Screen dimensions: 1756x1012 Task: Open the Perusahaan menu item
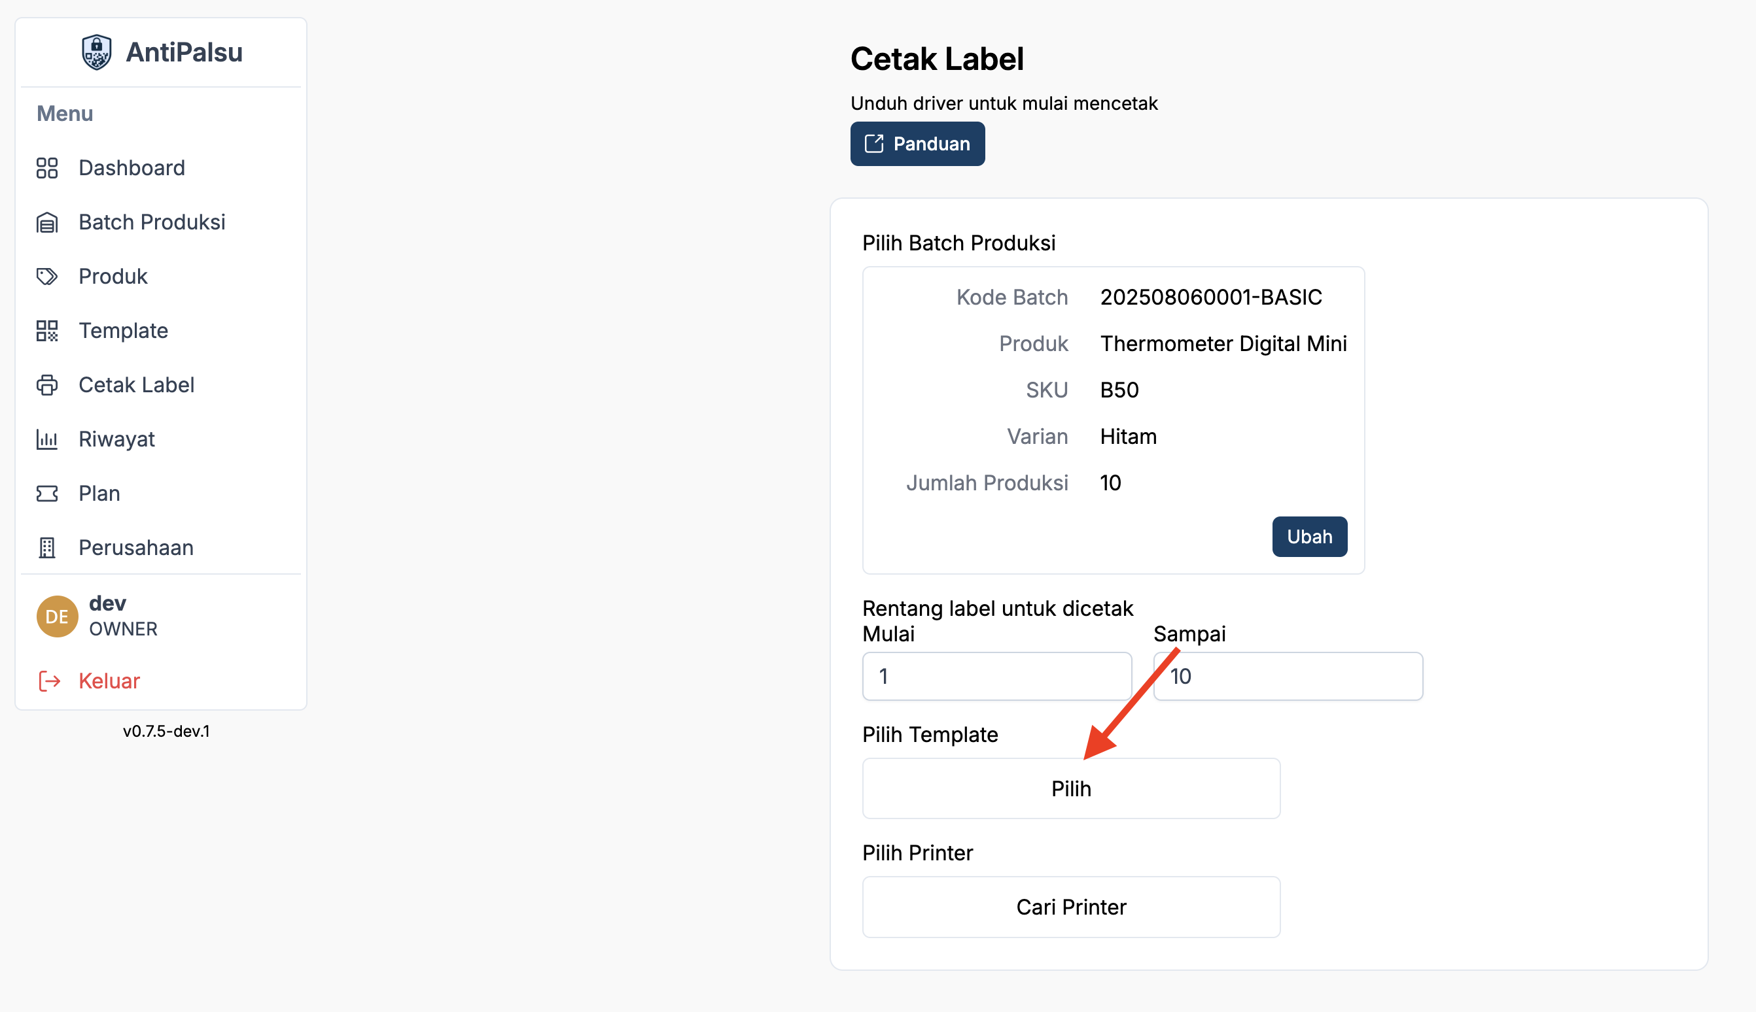[x=136, y=548]
